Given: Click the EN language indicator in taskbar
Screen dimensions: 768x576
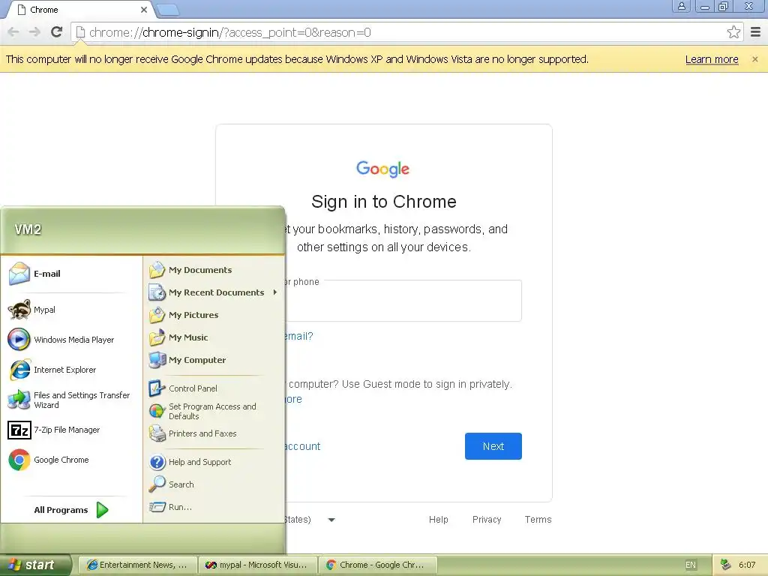Looking at the screenshot, I should pos(691,565).
